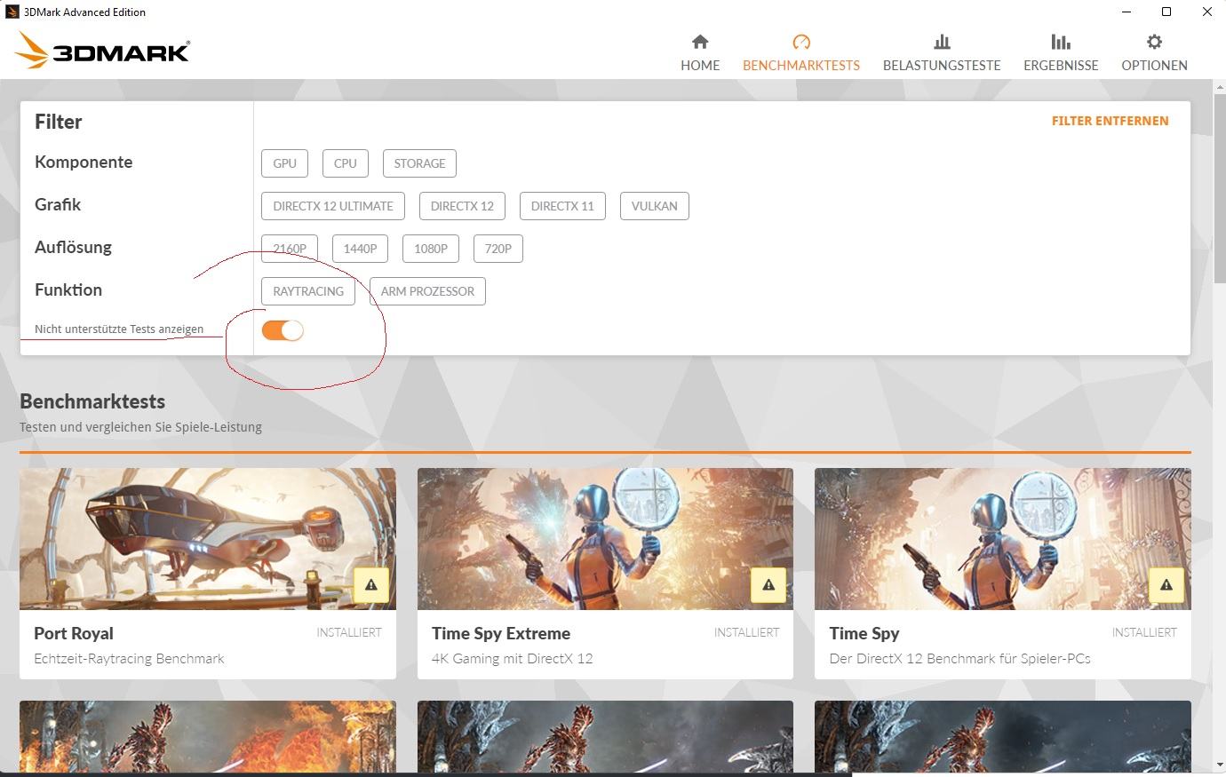Click INSTALLIERT label on Time Spy card
Image resolution: width=1226 pixels, height=777 pixels.
pyautogui.click(x=1144, y=632)
